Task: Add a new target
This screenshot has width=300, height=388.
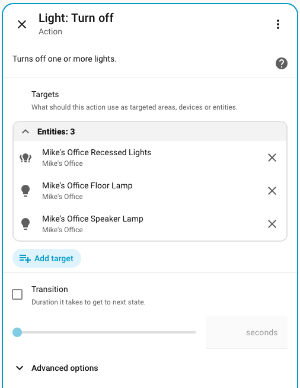Action: pos(47,258)
